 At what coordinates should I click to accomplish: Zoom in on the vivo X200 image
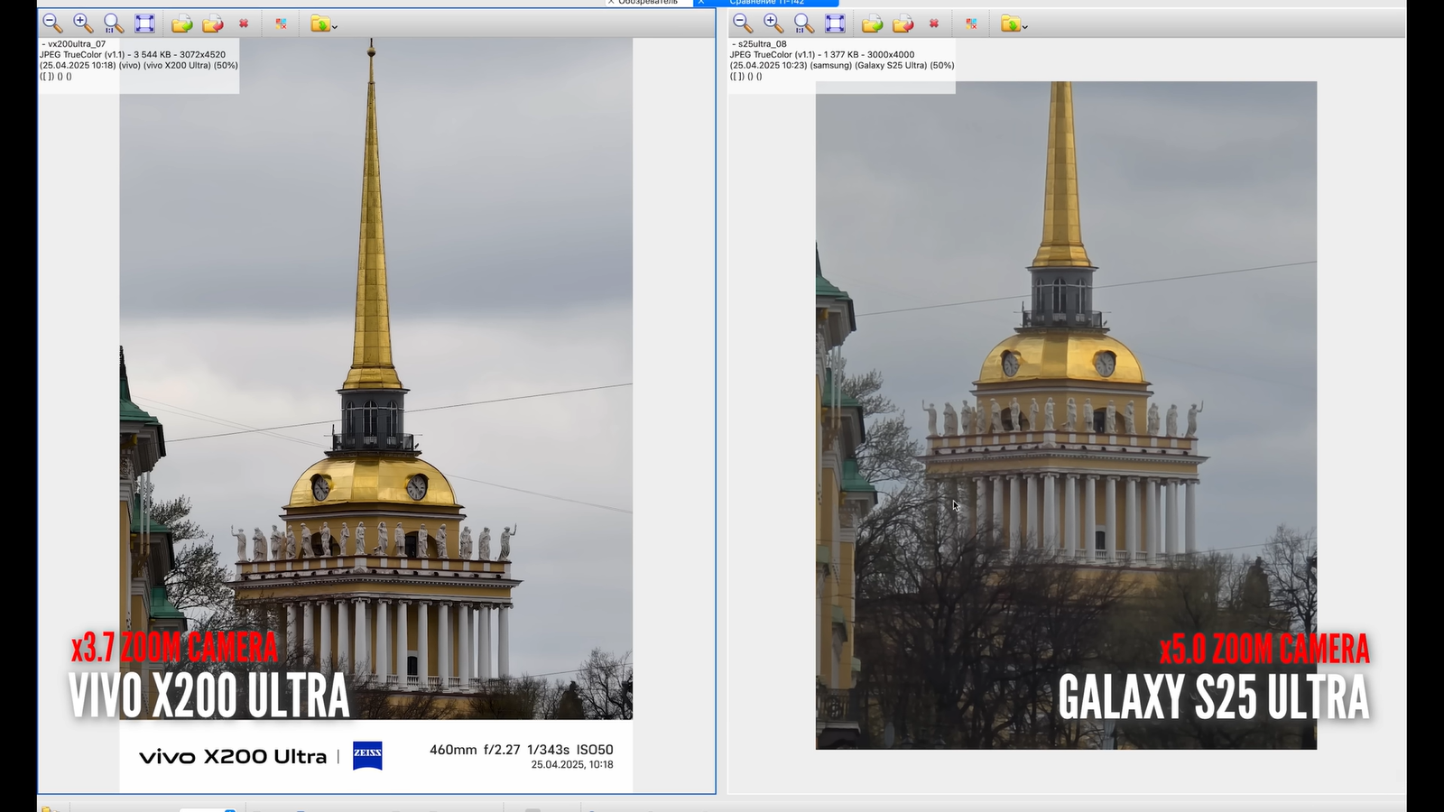click(83, 23)
